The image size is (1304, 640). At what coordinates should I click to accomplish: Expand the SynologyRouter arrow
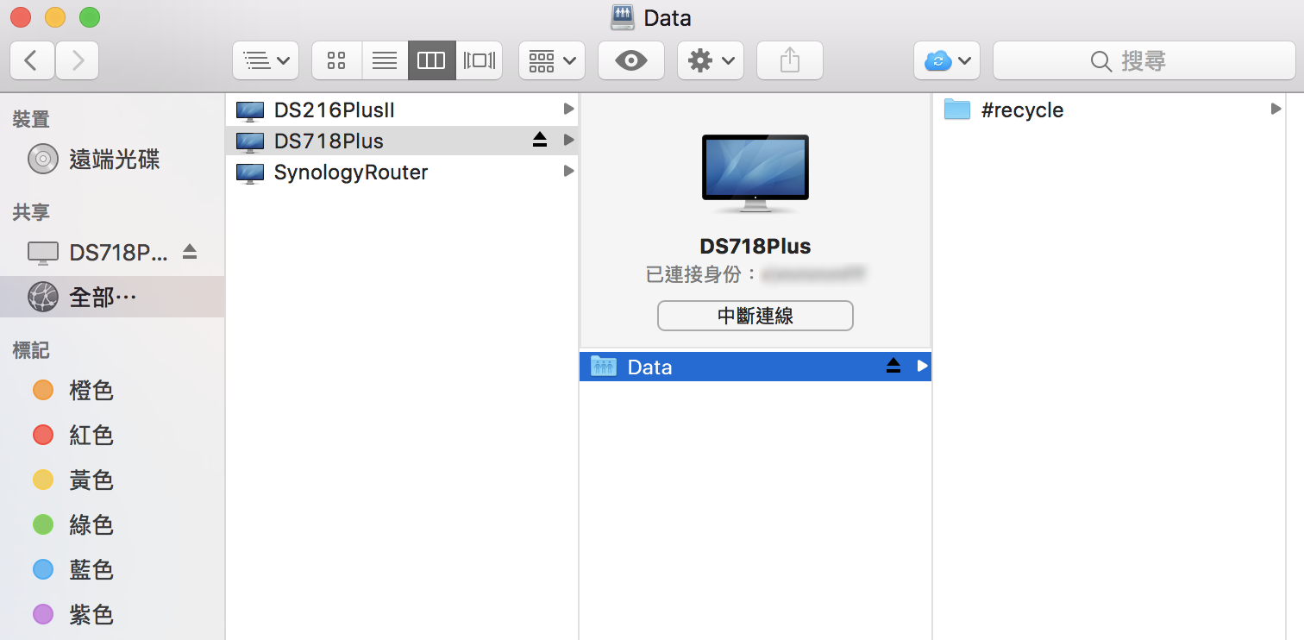568,172
